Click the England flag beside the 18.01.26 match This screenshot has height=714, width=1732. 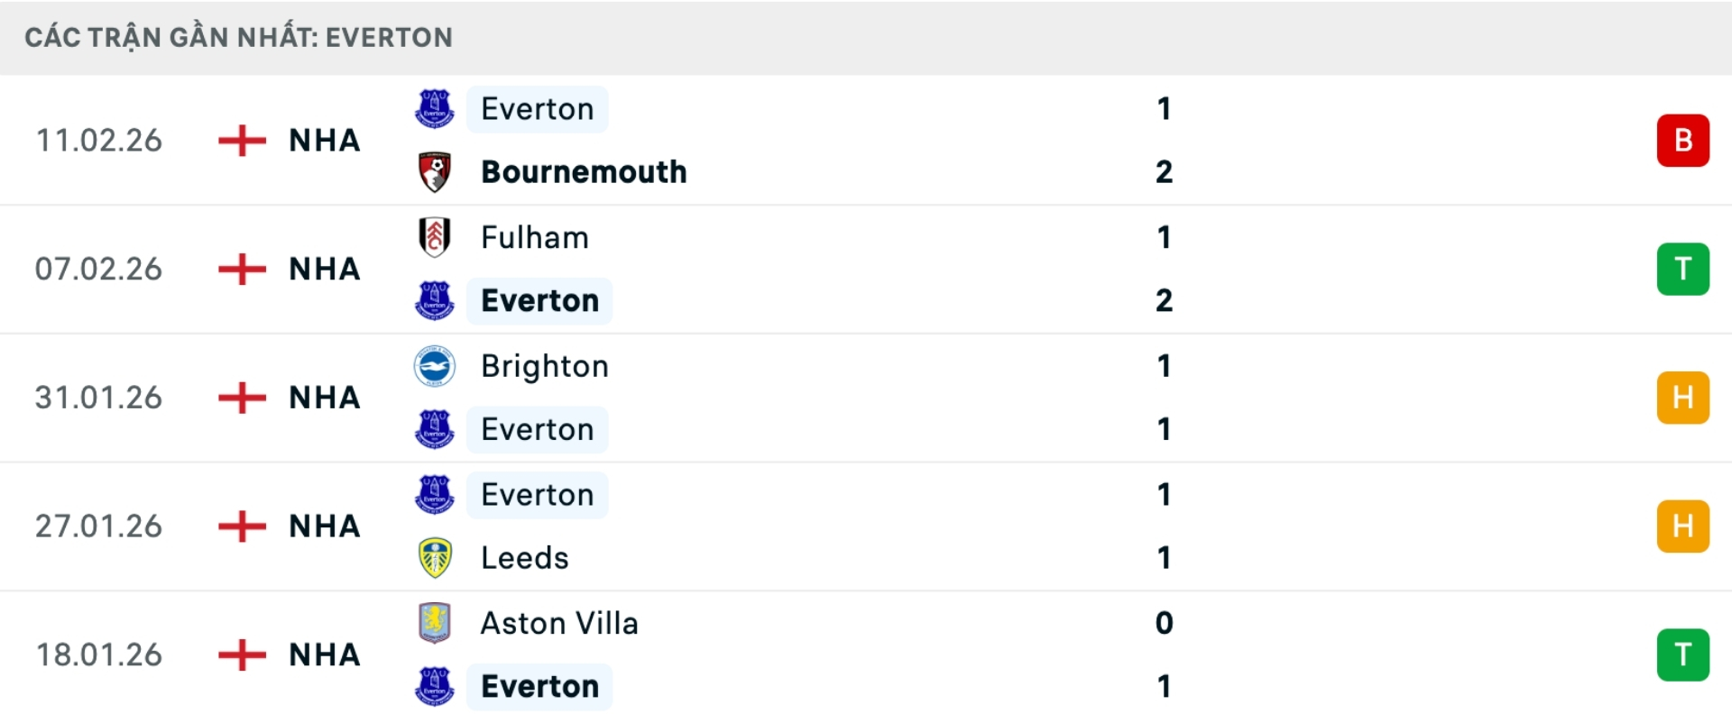pyautogui.click(x=242, y=654)
